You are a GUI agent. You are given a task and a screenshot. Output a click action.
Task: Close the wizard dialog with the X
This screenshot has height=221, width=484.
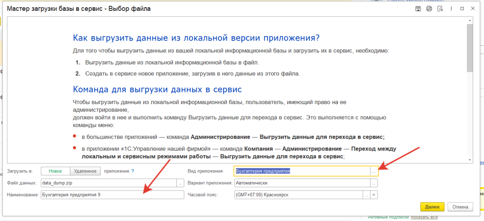473,8
